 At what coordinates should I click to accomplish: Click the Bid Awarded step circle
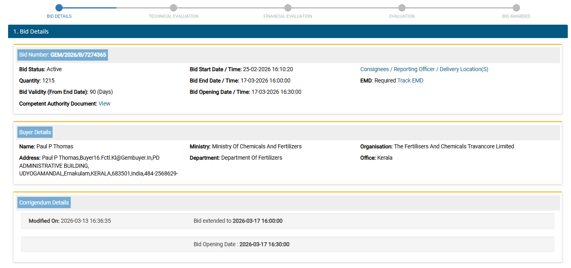pyautogui.click(x=516, y=8)
